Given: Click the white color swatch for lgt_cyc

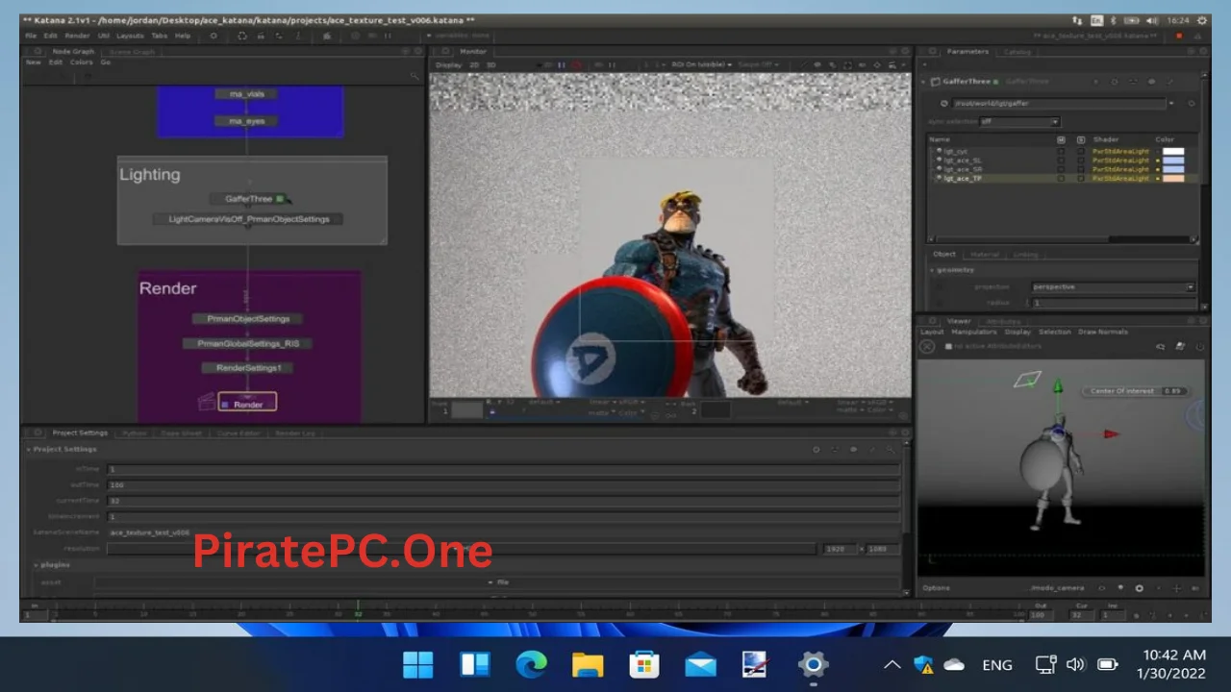Looking at the screenshot, I should [1173, 152].
